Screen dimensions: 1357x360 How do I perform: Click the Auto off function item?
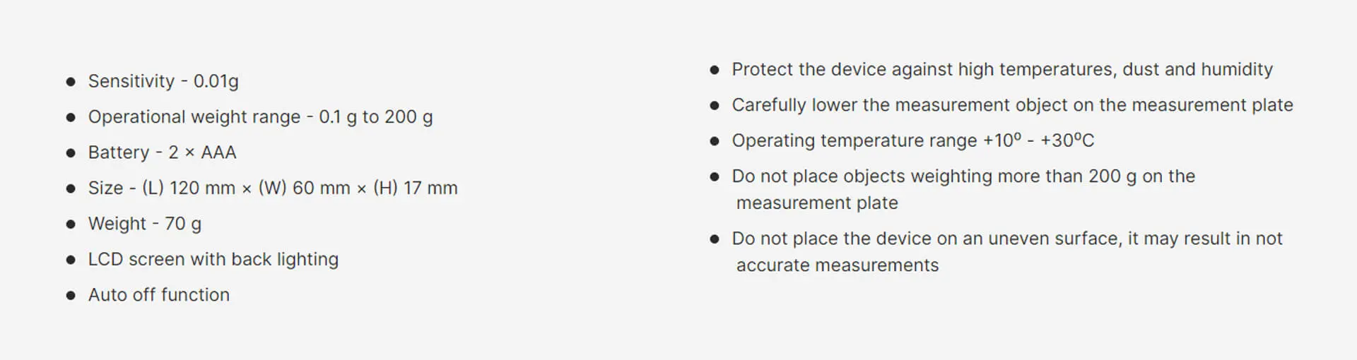[159, 294]
